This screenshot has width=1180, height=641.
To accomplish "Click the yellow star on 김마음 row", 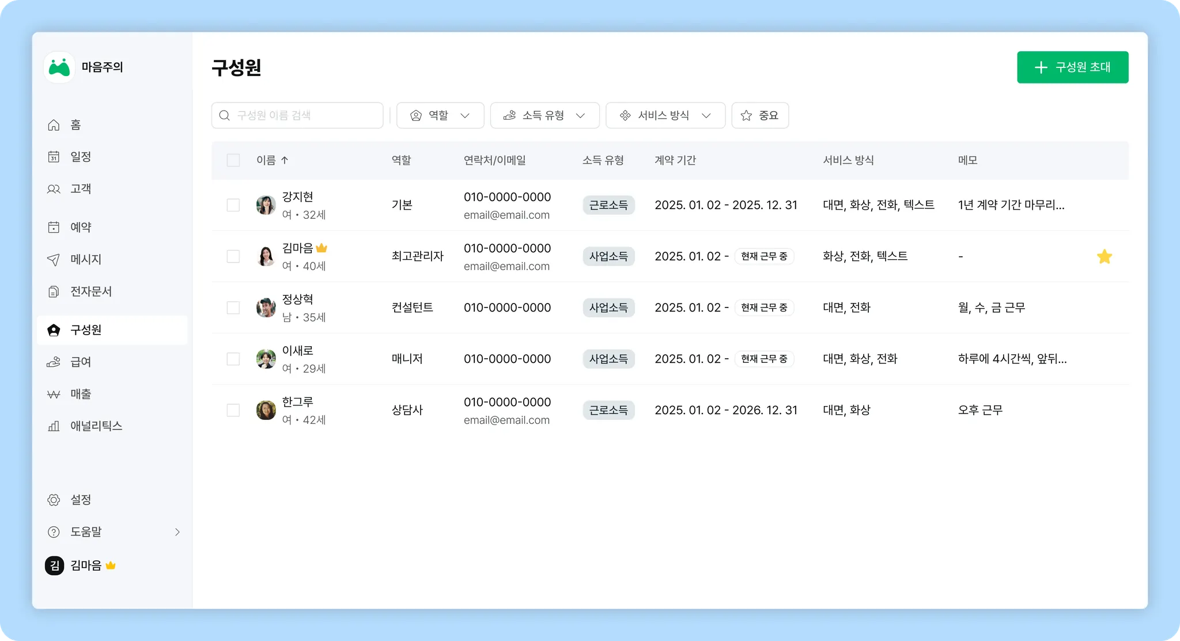I will click(x=1104, y=256).
